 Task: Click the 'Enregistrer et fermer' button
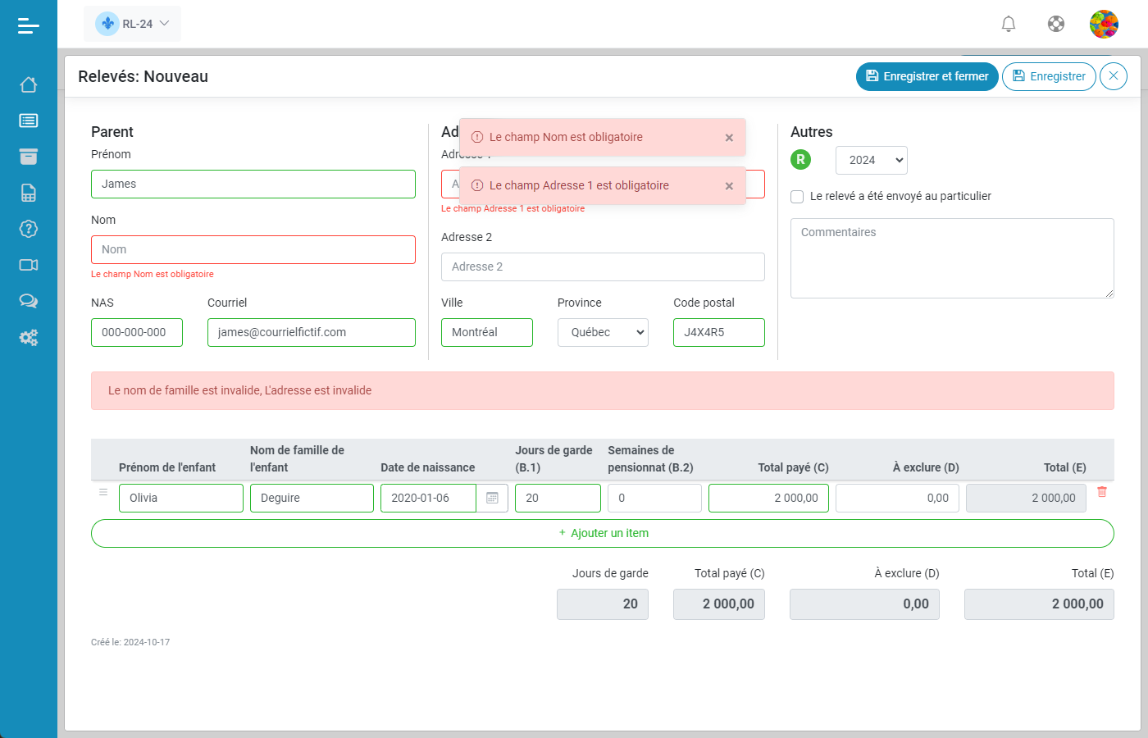tap(927, 76)
